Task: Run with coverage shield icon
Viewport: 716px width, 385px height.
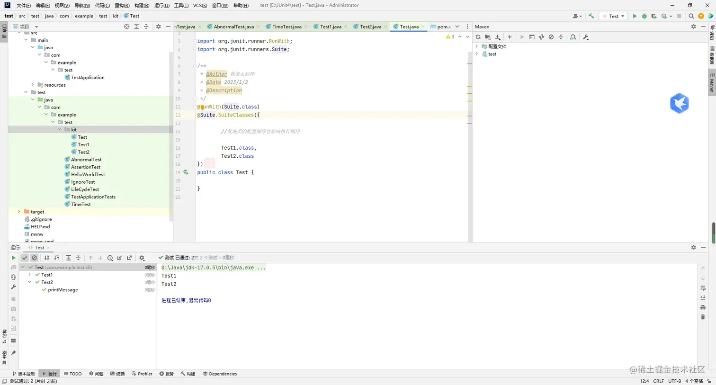Action: (654, 16)
